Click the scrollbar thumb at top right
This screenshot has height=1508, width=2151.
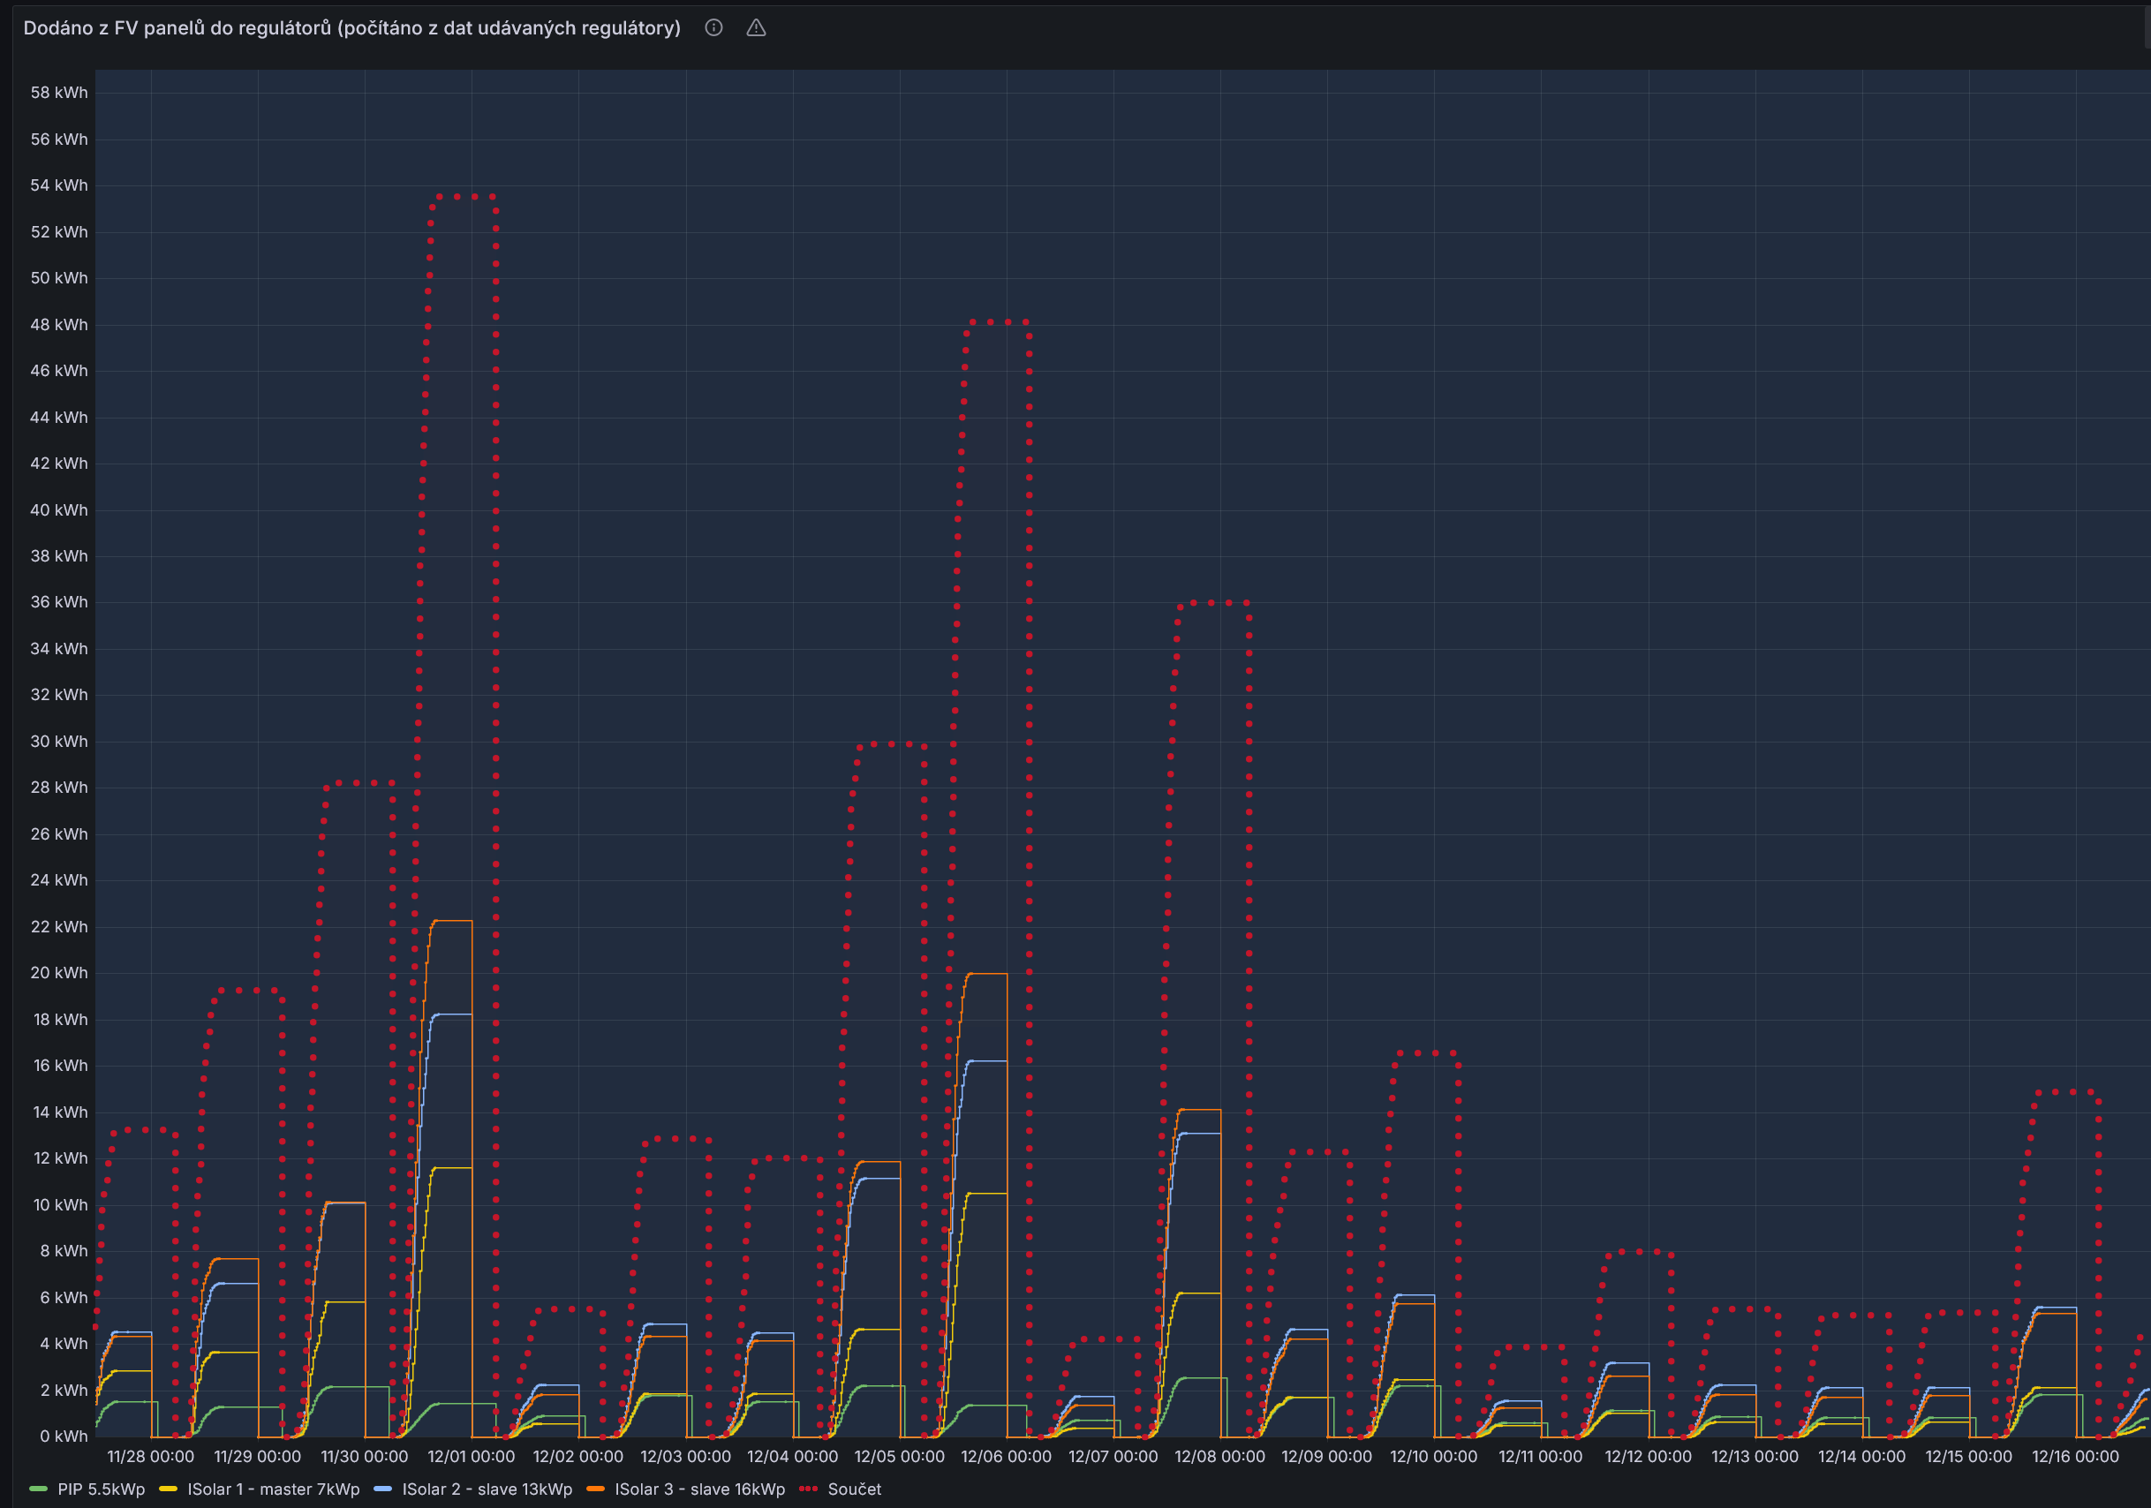click(x=2147, y=26)
